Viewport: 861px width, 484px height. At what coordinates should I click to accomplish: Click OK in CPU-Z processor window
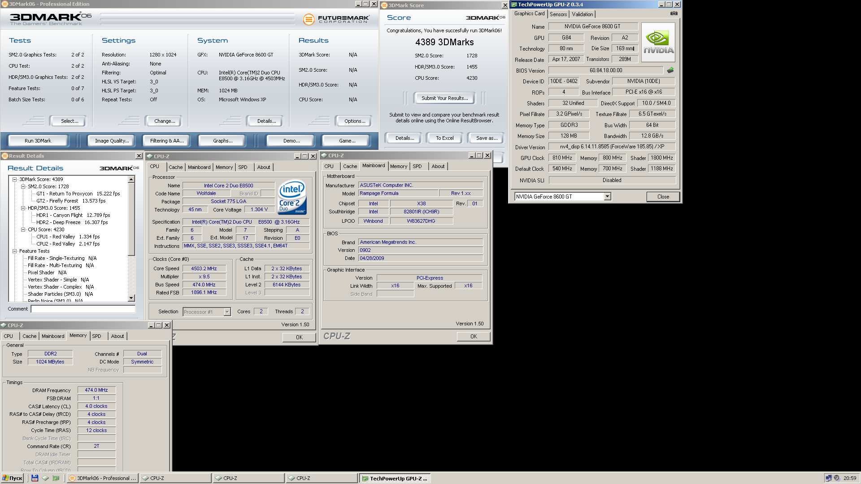(299, 337)
